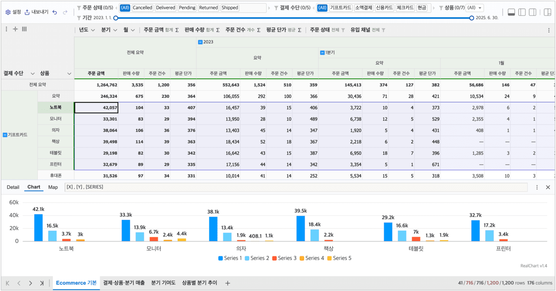Collapse the 기프트카드 row group
Viewport: 556px width, 291px height.
5,135
